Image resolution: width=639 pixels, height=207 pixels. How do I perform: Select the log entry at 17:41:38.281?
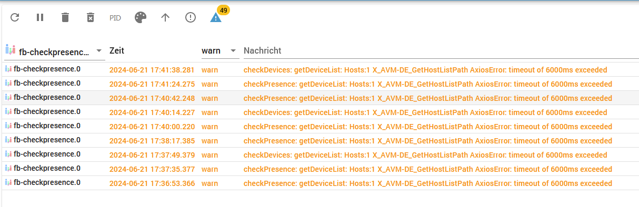point(319,69)
